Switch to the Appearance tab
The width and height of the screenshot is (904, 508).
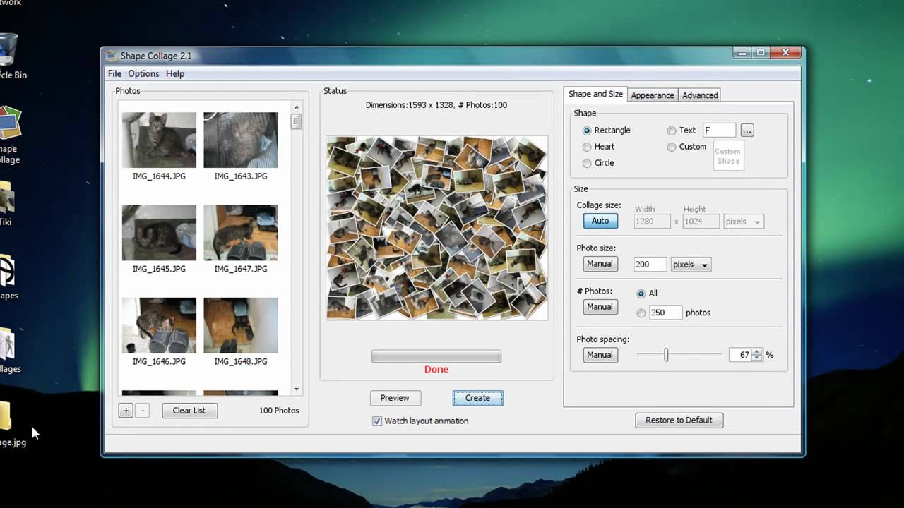[653, 95]
